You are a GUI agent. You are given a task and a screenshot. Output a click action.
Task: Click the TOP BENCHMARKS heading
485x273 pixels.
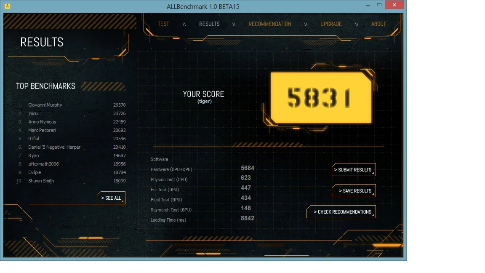pos(45,86)
